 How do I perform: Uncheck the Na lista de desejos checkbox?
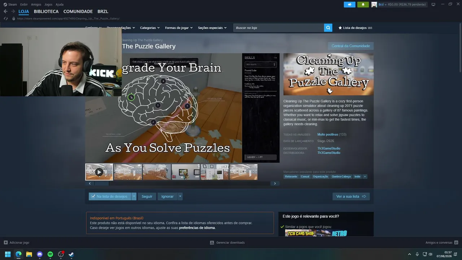pos(93,196)
